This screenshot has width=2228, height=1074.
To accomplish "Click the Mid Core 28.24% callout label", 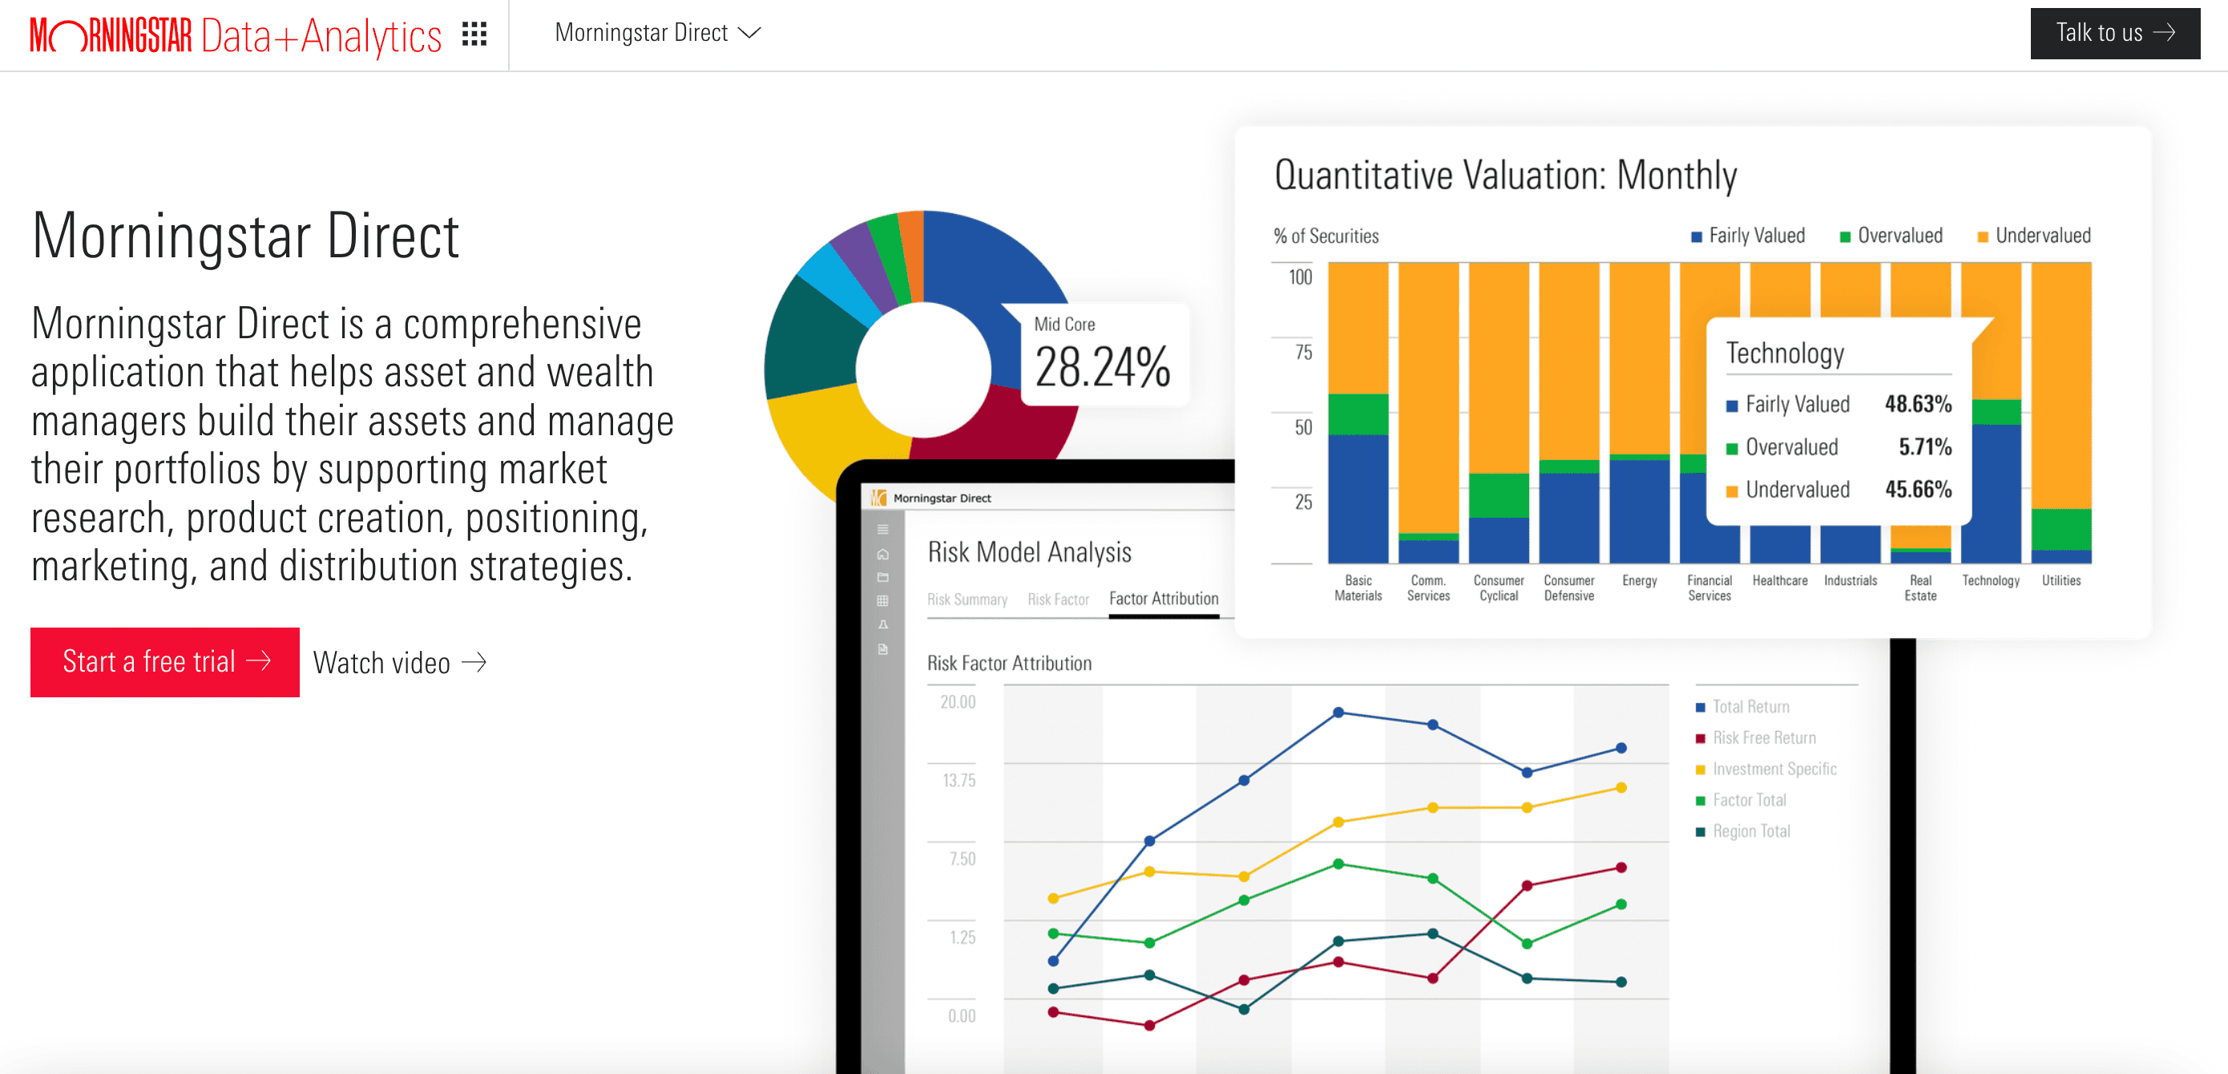I will pyautogui.click(x=1104, y=353).
